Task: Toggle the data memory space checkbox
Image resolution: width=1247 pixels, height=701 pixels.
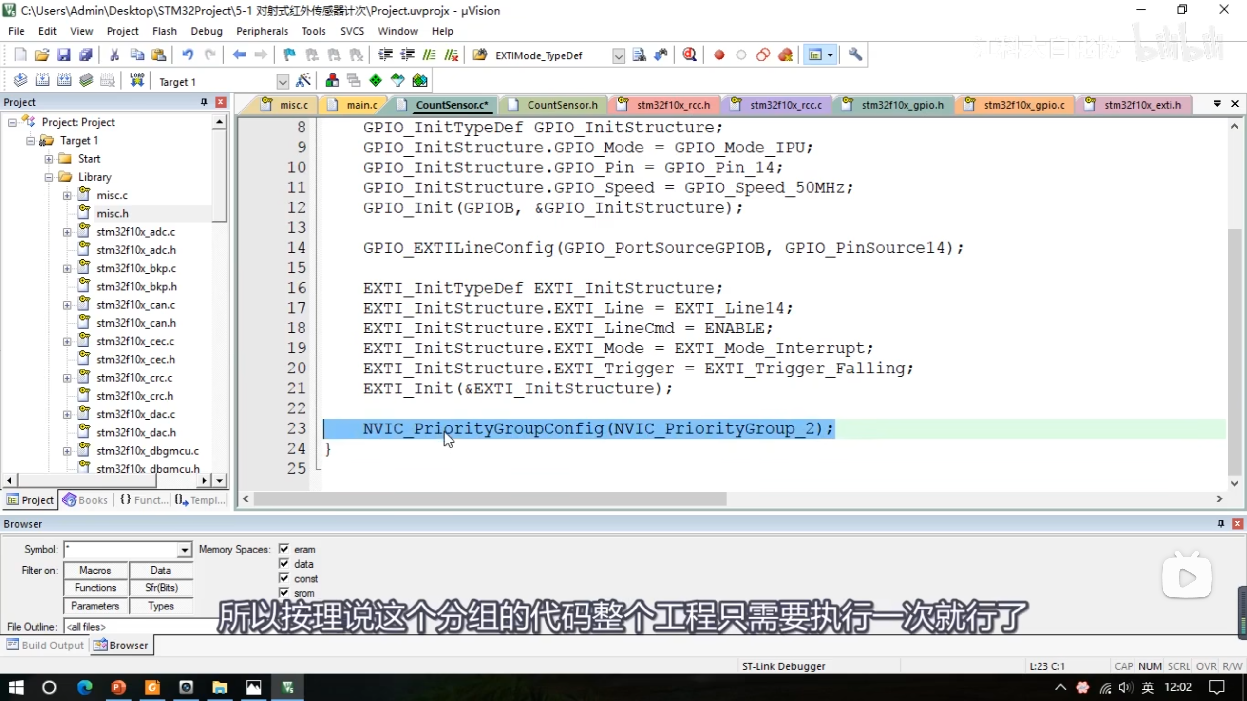Action: click(x=284, y=564)
